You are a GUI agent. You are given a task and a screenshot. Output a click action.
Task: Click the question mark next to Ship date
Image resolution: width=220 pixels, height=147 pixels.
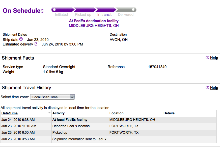21,39
